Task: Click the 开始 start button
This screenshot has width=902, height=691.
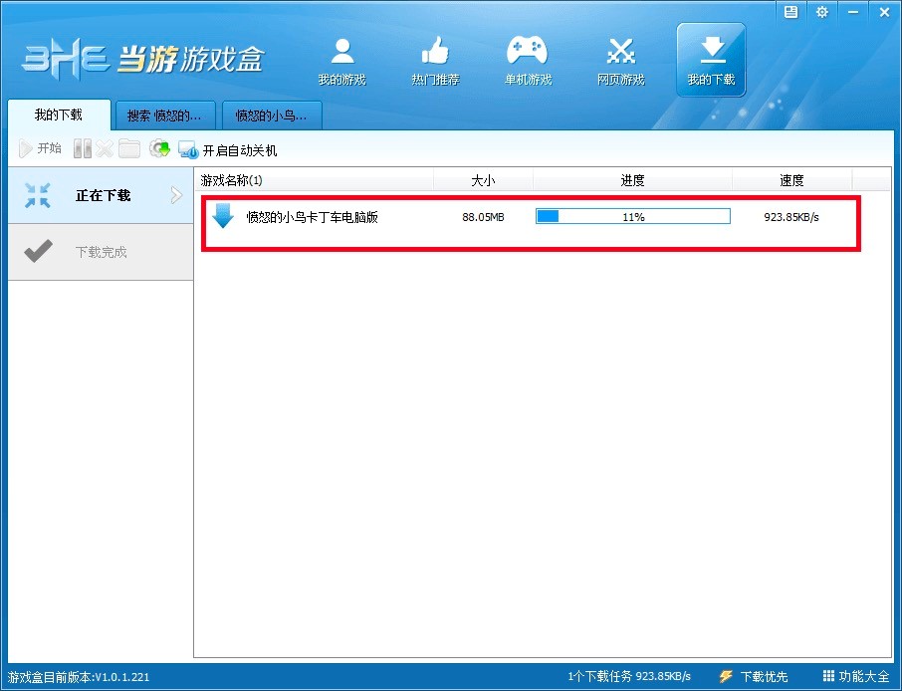Action: tap(40, 149)
